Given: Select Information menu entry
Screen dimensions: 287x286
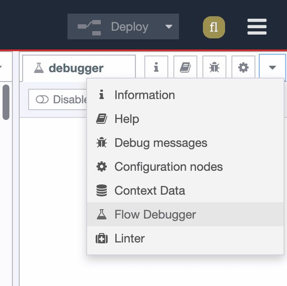Looking at the screenshot, I should click(144, 95).
